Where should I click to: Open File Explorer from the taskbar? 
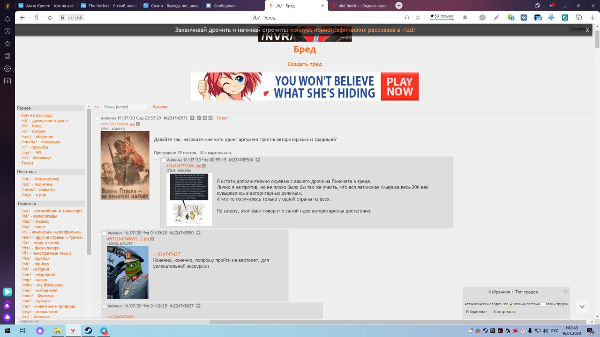57,330
